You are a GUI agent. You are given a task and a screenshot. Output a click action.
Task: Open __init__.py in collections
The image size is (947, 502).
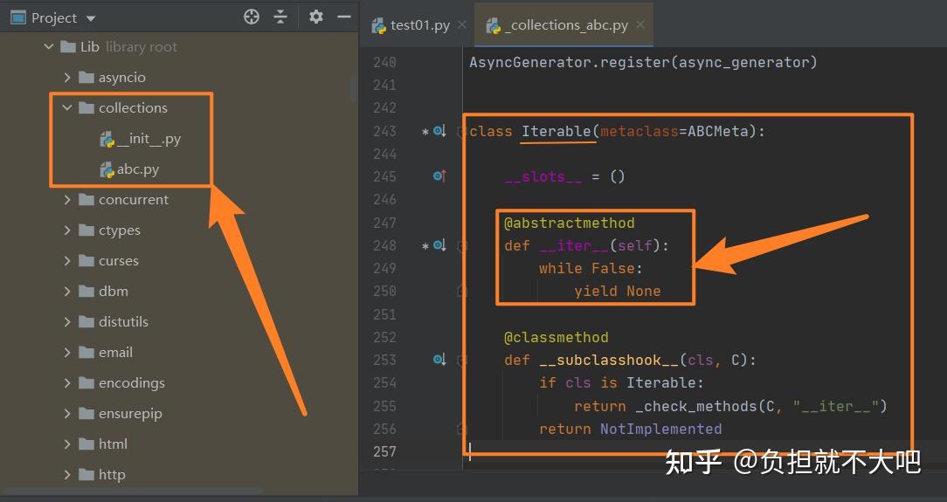[149, 139]
